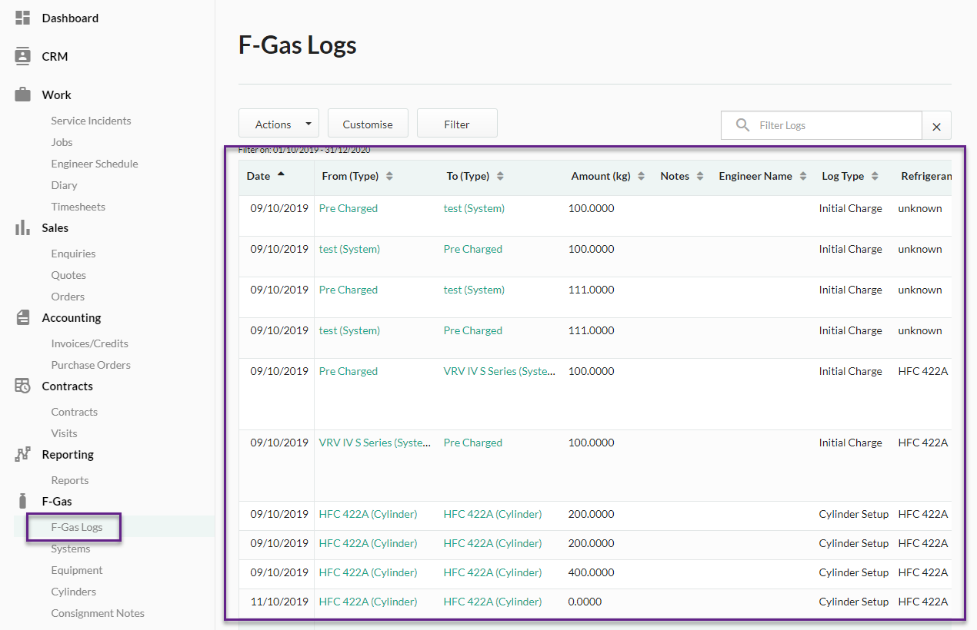The height and width of the screenshot is (630, 977).
Task: Open the Actions dropdown
Action: point(278,124)
